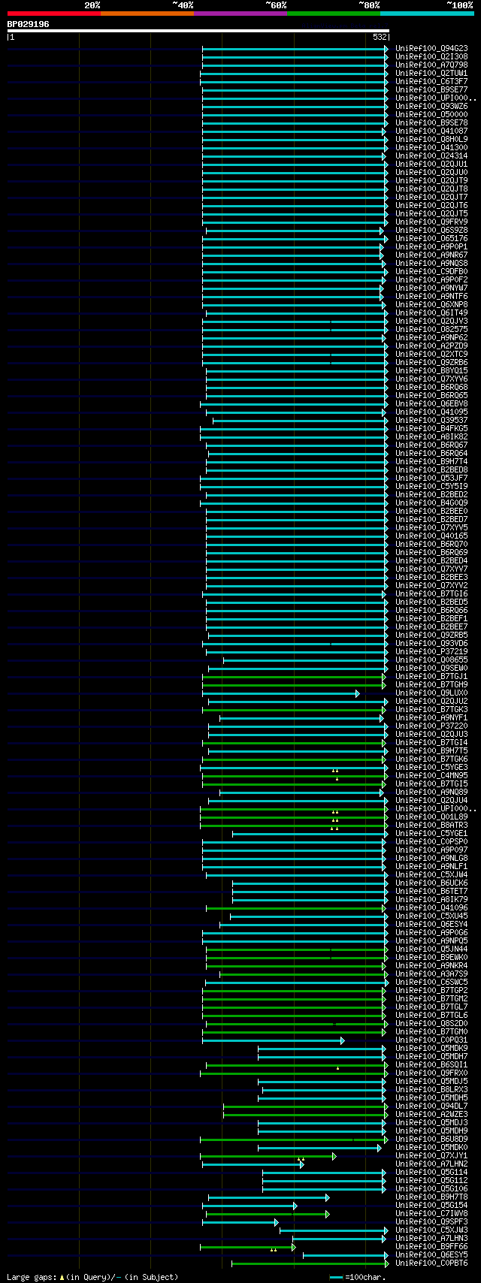View hit UniRef100_A9NYF1
The width and height of the screenshot is (481, 1283).
pyautogui.click(x=431, y=717)
